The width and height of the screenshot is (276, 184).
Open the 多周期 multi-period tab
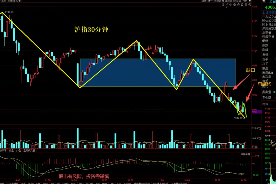click(11, 1)
